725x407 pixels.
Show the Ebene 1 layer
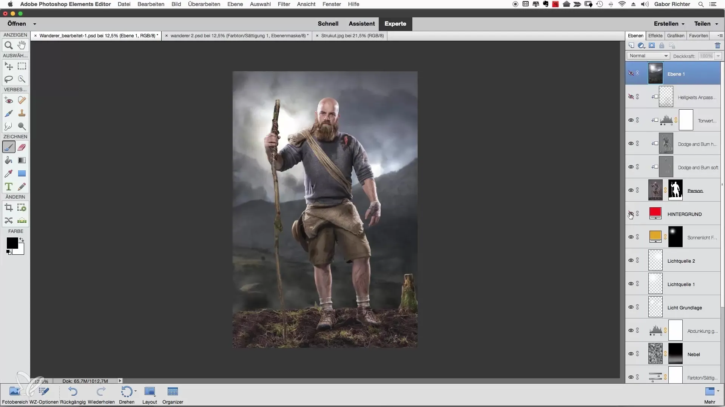[x=631, y=73]
